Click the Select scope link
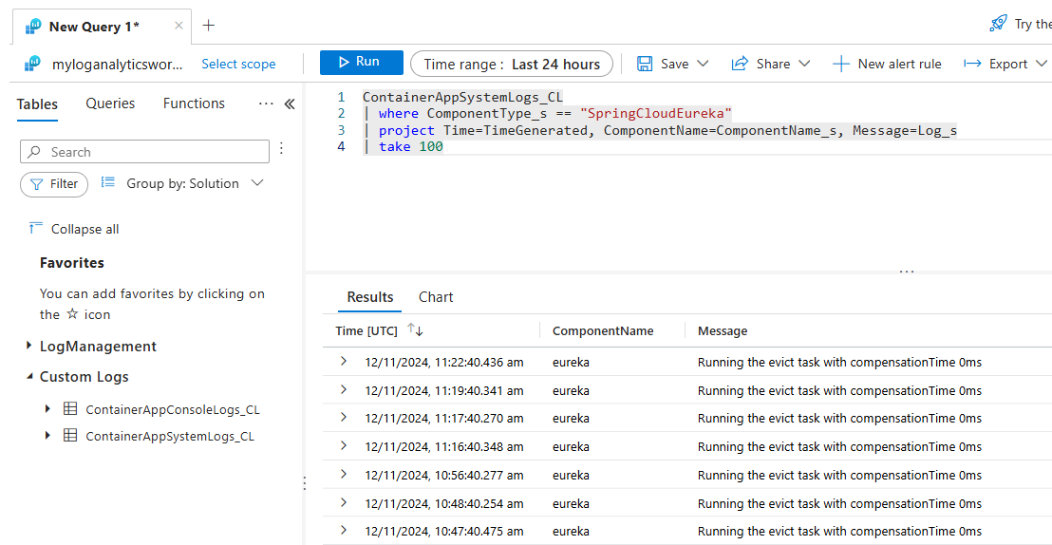1052x545 pixels. pyautogui.click(x=239, y=64)
